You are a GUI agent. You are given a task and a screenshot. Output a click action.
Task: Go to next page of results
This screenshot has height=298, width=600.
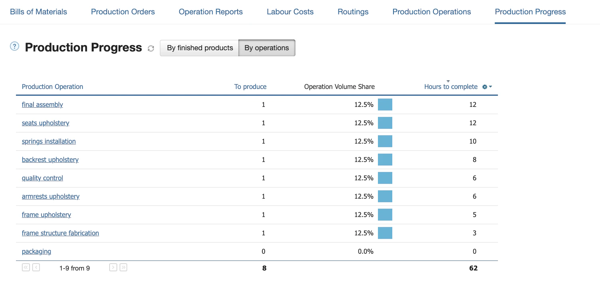pyautogui.click(x=113, y=268)
